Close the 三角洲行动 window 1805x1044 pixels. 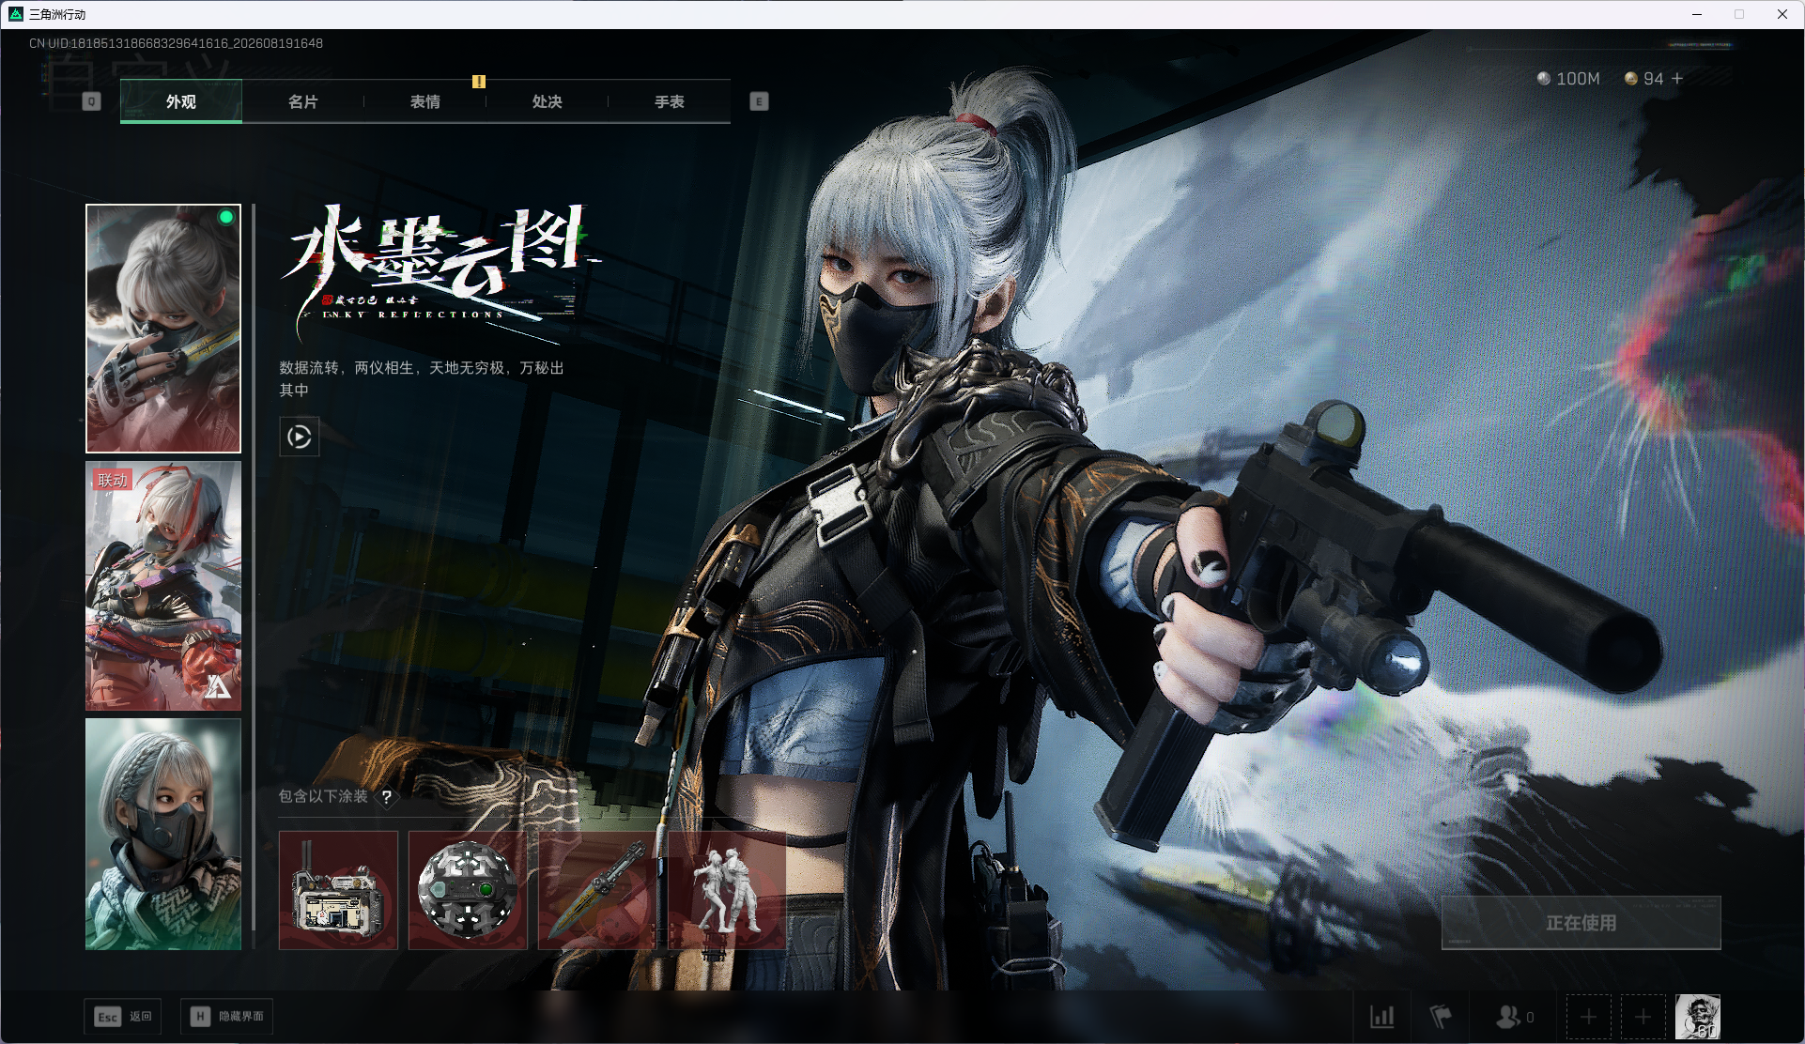point(1782,14)
